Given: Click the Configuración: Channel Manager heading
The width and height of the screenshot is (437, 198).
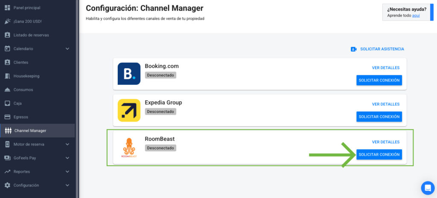Looking at the screenshot, I should pyautogui.click(x=144, y=8).
